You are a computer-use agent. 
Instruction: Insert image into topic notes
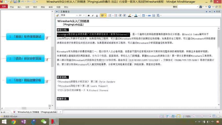point(154,15)
